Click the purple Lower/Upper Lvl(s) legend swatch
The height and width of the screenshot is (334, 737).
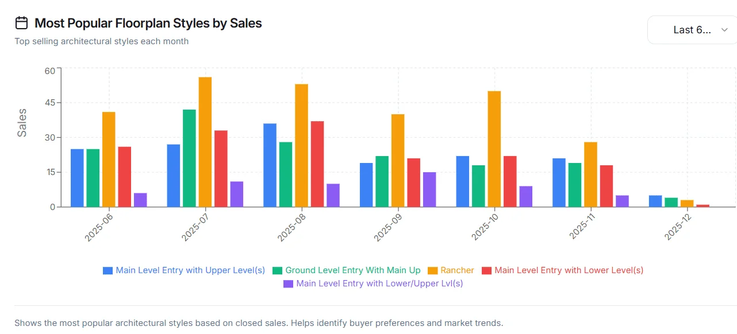(289, 283)
